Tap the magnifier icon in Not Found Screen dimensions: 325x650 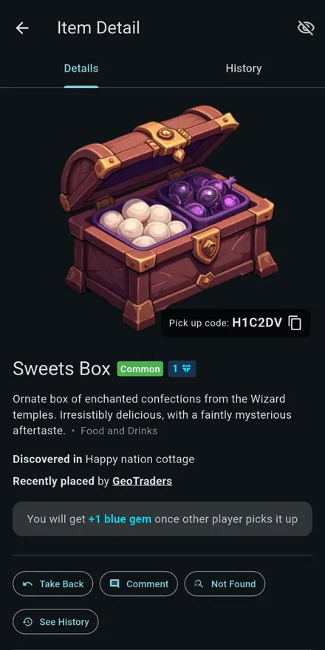199,584
